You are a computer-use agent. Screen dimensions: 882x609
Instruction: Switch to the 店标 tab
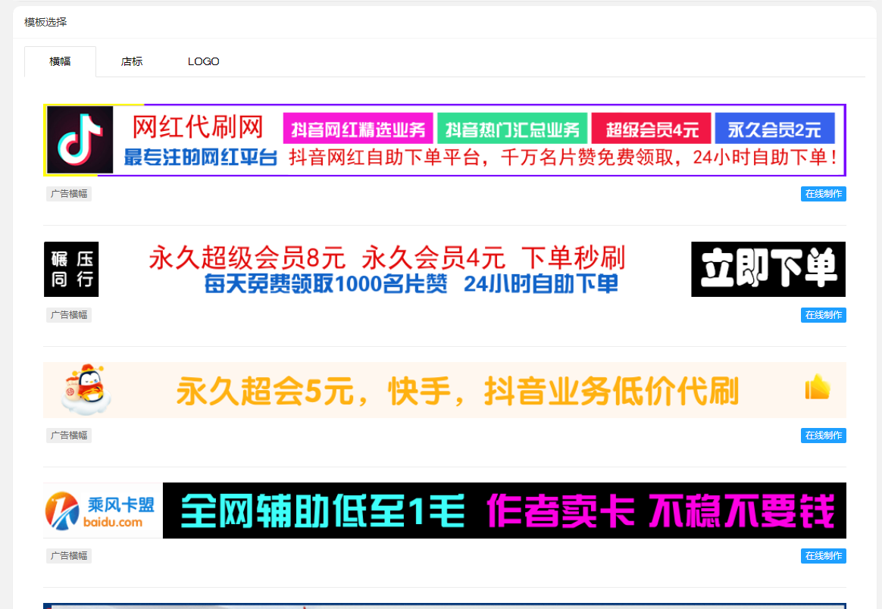tap(132, 61)
